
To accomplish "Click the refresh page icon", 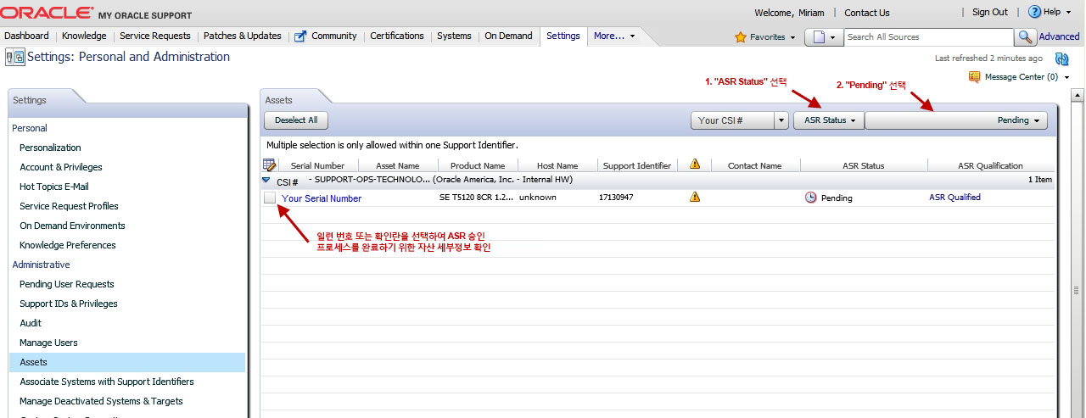I will tap(1061, 59).
